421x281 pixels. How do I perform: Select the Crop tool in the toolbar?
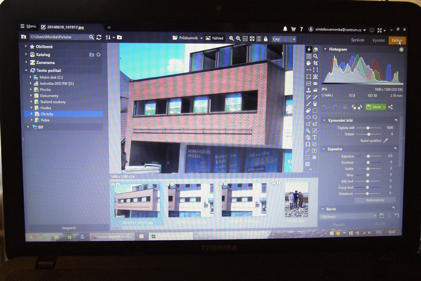(315, 63)
